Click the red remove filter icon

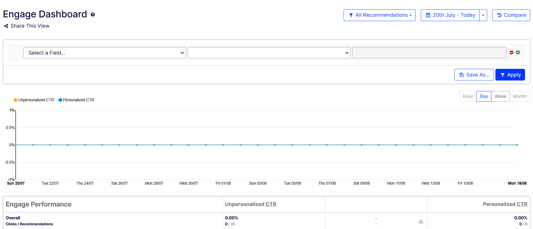pyautogui.click(x=512, y=52)
